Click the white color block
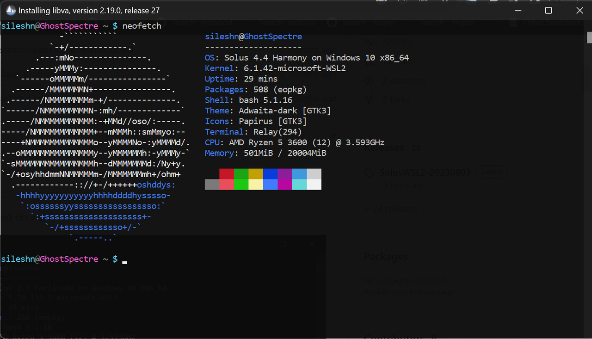 314,185
